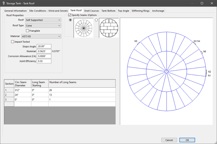Go to the Stiffening Rings tab
Screen dimensions: 217x144
pos(140,11)
